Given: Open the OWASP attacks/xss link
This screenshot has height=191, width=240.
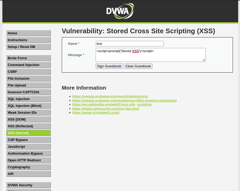Looking at the screenshot, I should [x=110, y=96].
